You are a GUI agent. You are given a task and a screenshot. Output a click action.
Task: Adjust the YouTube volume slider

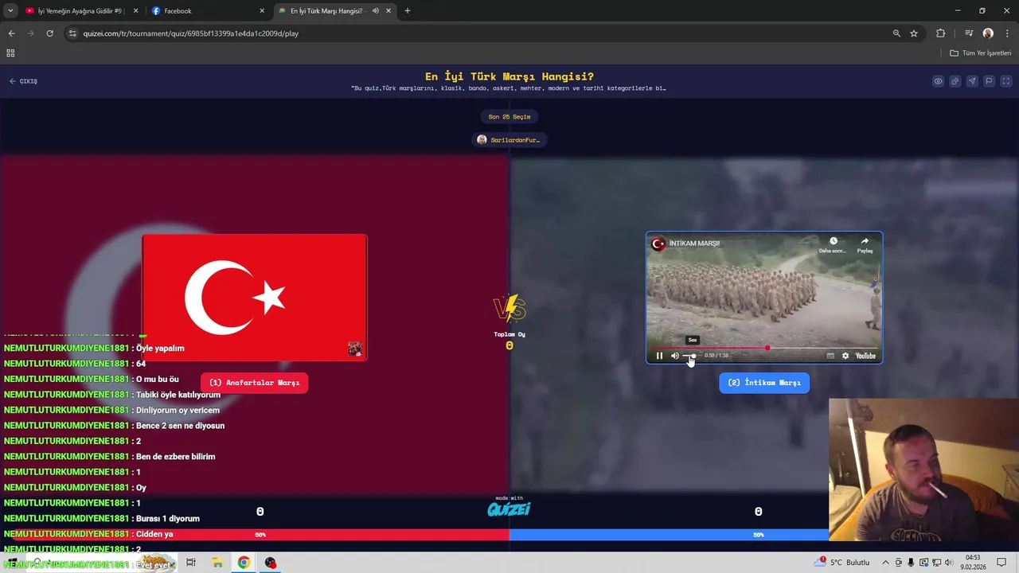click(690, 356)
